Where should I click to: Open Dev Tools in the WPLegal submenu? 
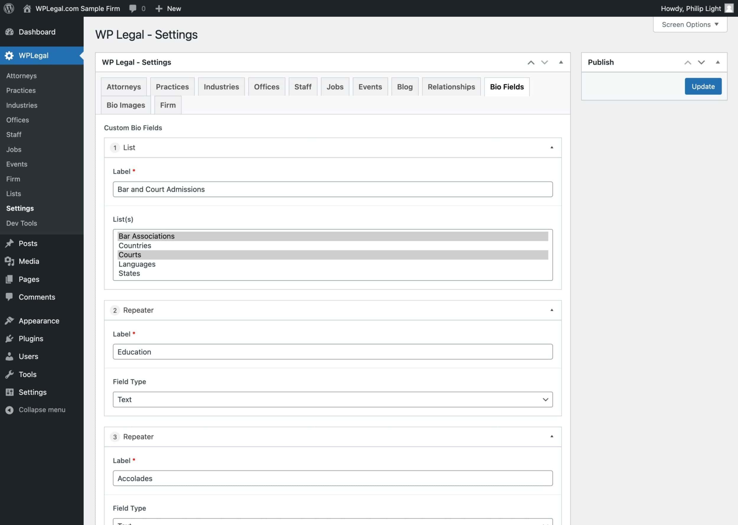point(22,223)
